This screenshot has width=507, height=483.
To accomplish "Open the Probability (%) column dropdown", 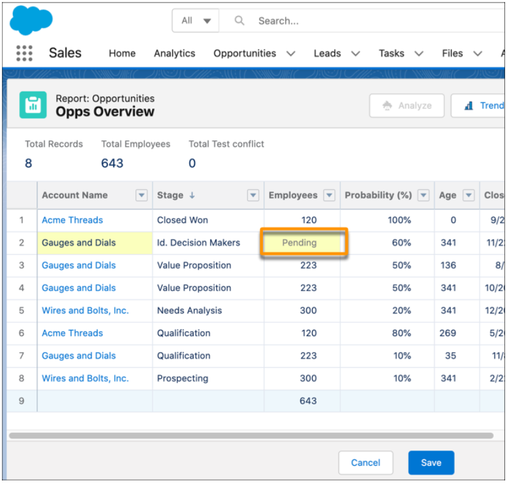I will tap(423, 196).
